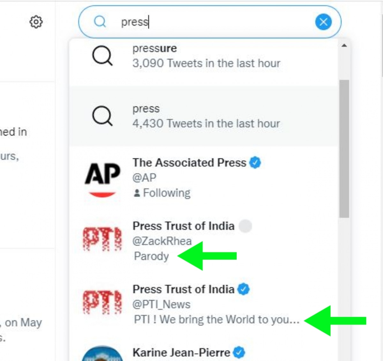Screen dimensions: 383x361
Task: Click the @ZackRhea handle
Action: (x=162, y=241)
